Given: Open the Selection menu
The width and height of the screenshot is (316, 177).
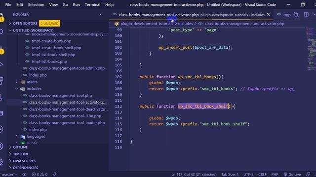Looking at the screenshot, I should pyautogui.click(x=36, y=4).
